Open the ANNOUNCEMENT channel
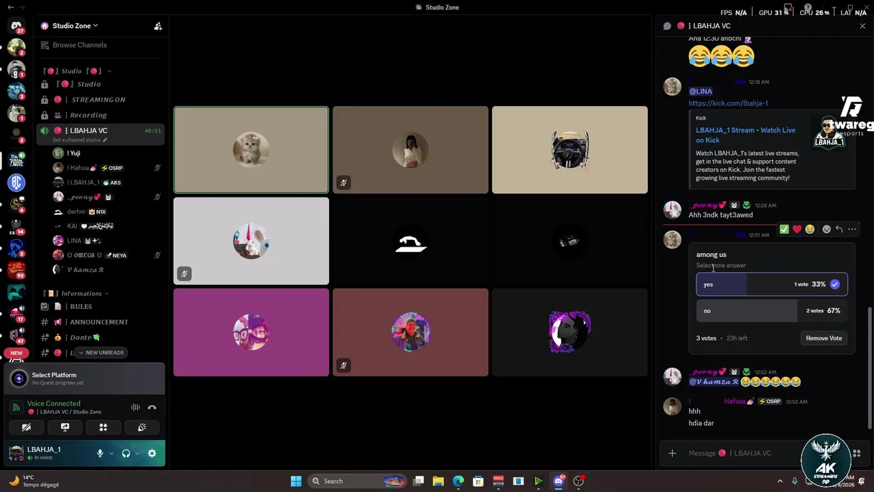874x492 pixels. click(x=100, y=322)
